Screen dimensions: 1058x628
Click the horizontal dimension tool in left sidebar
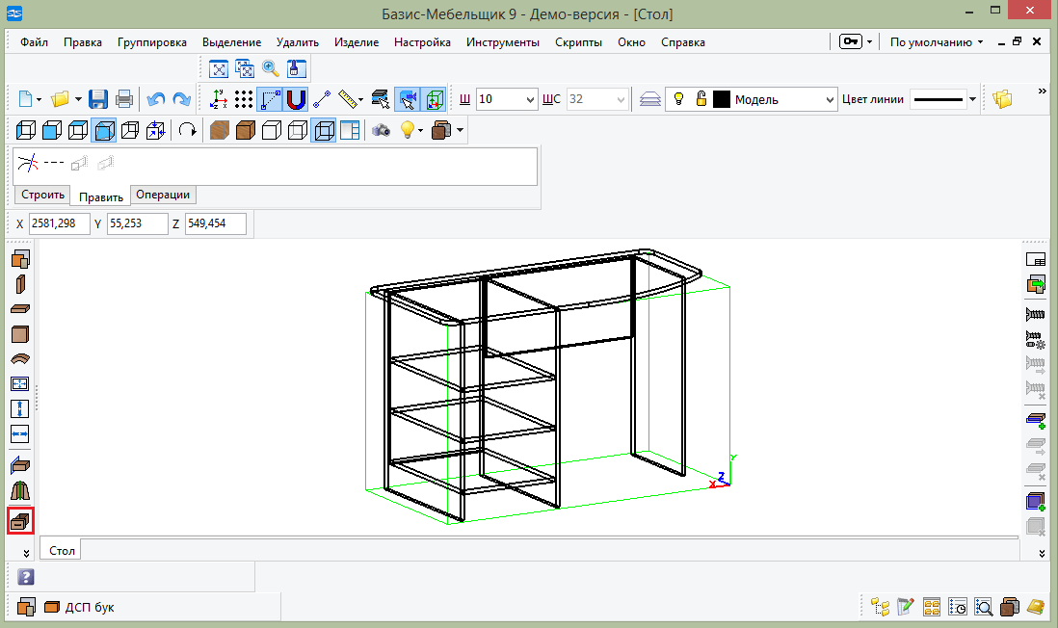(20, 433)
